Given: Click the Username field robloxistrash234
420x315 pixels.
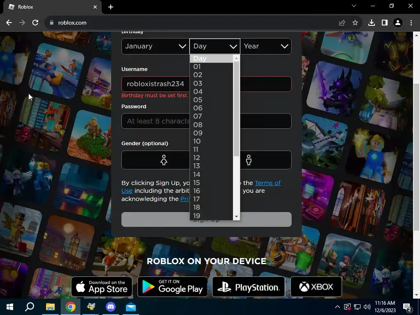Looking at the screenshot, I should point(206,84).
